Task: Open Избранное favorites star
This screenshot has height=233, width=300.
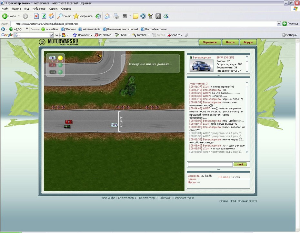Action: point(83,16)
